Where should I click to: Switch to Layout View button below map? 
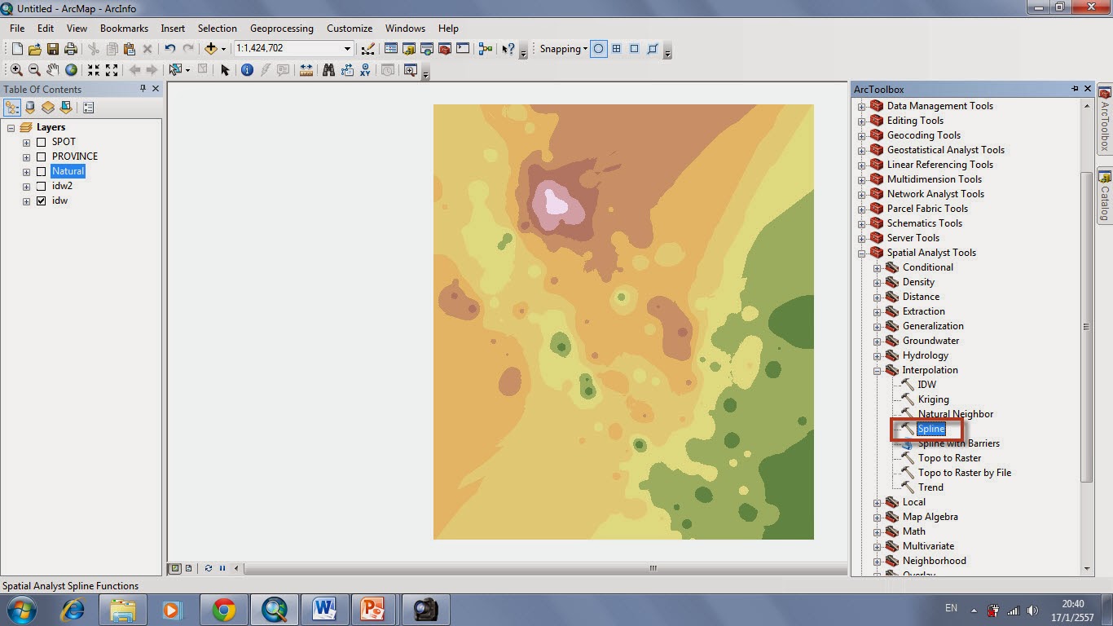click(188, 568)
